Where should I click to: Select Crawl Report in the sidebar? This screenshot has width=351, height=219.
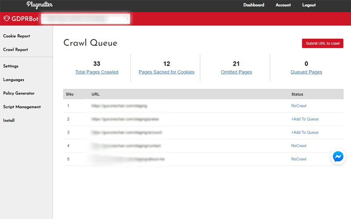click(15, 50)
